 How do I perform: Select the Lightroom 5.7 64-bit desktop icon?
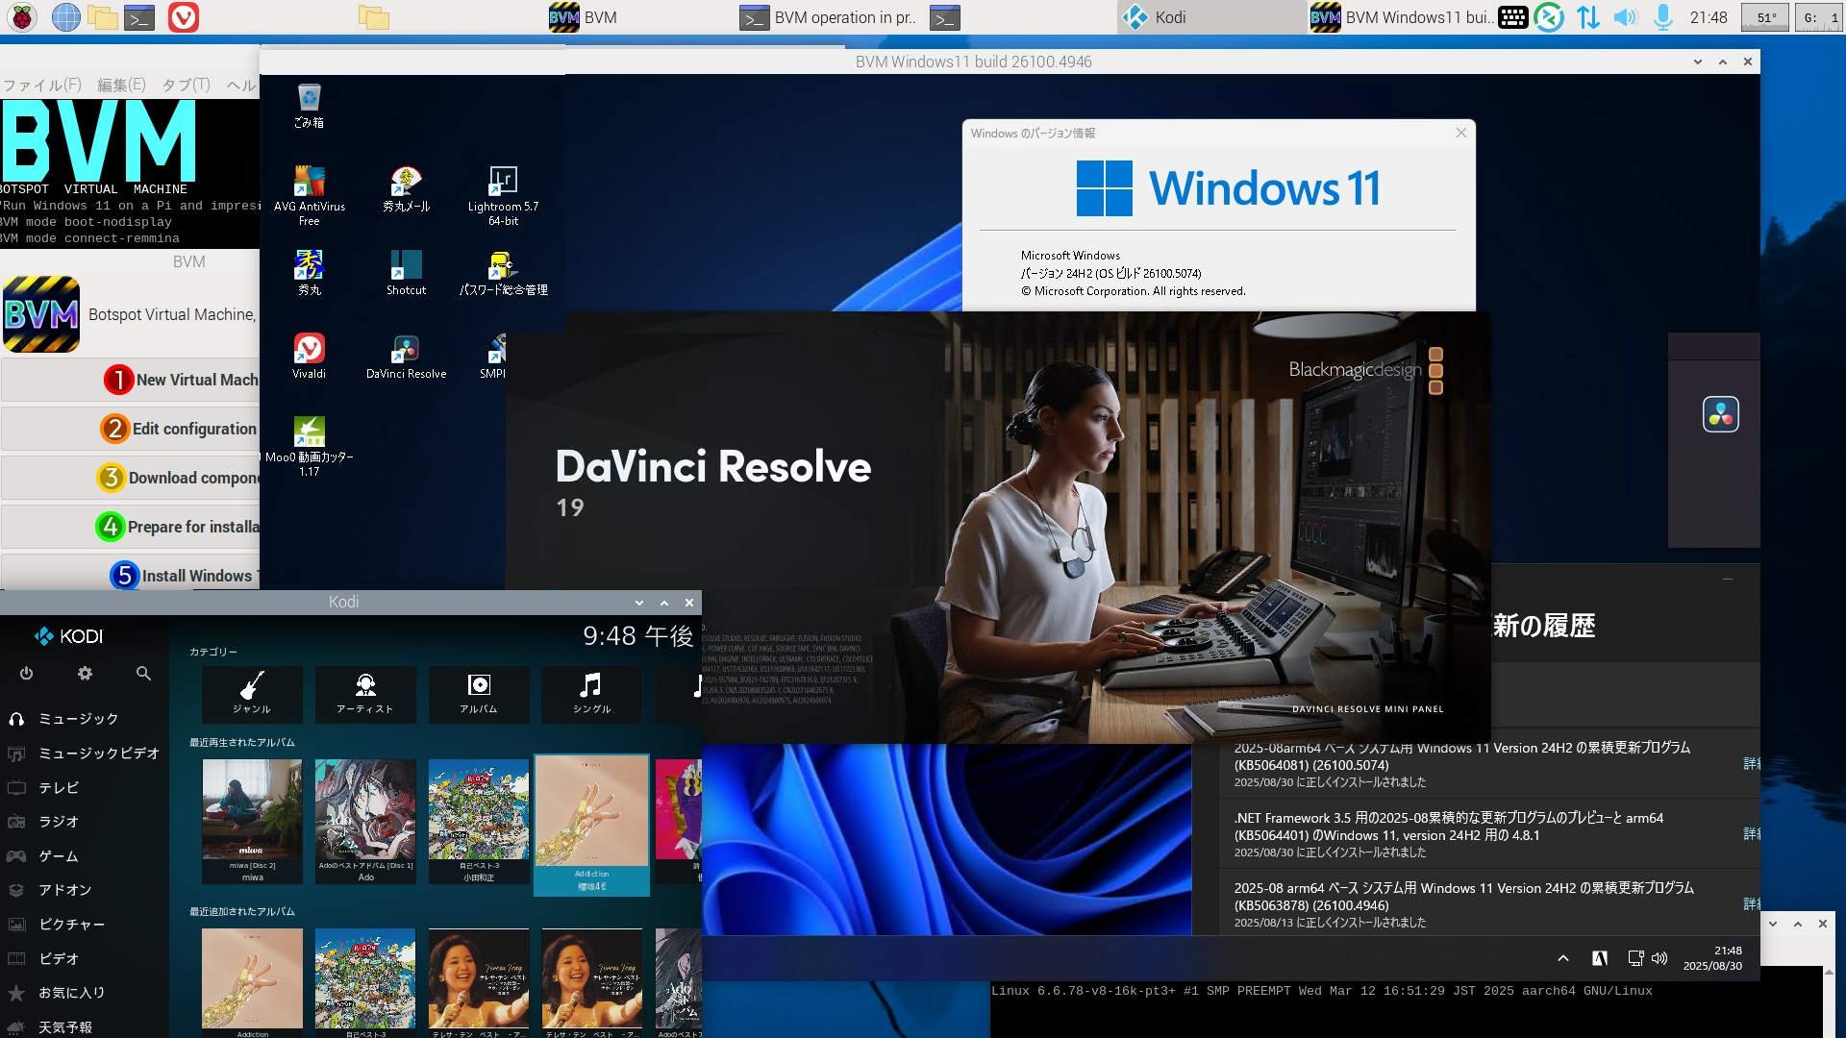pos(503,196)
